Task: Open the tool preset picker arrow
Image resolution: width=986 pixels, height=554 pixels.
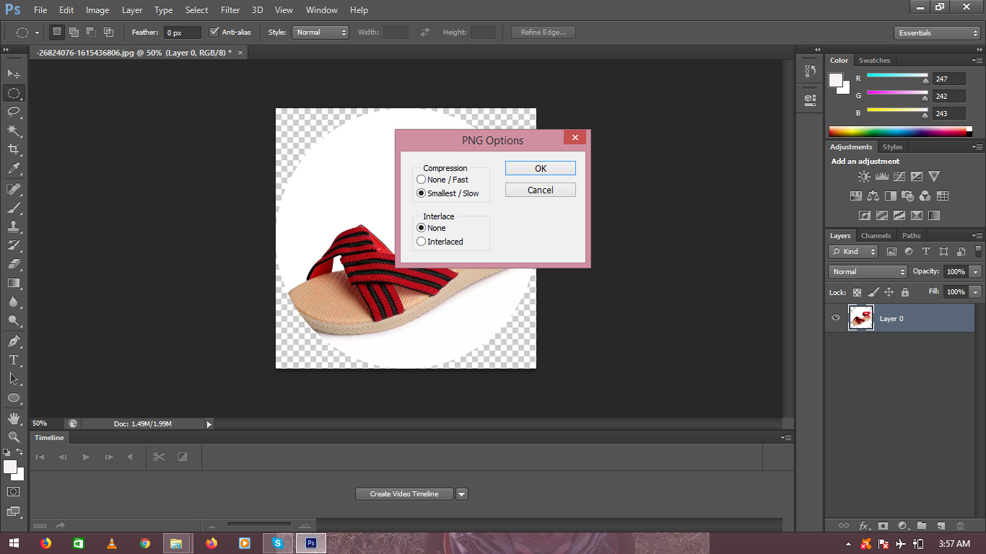Action: (x=37, y=32)
